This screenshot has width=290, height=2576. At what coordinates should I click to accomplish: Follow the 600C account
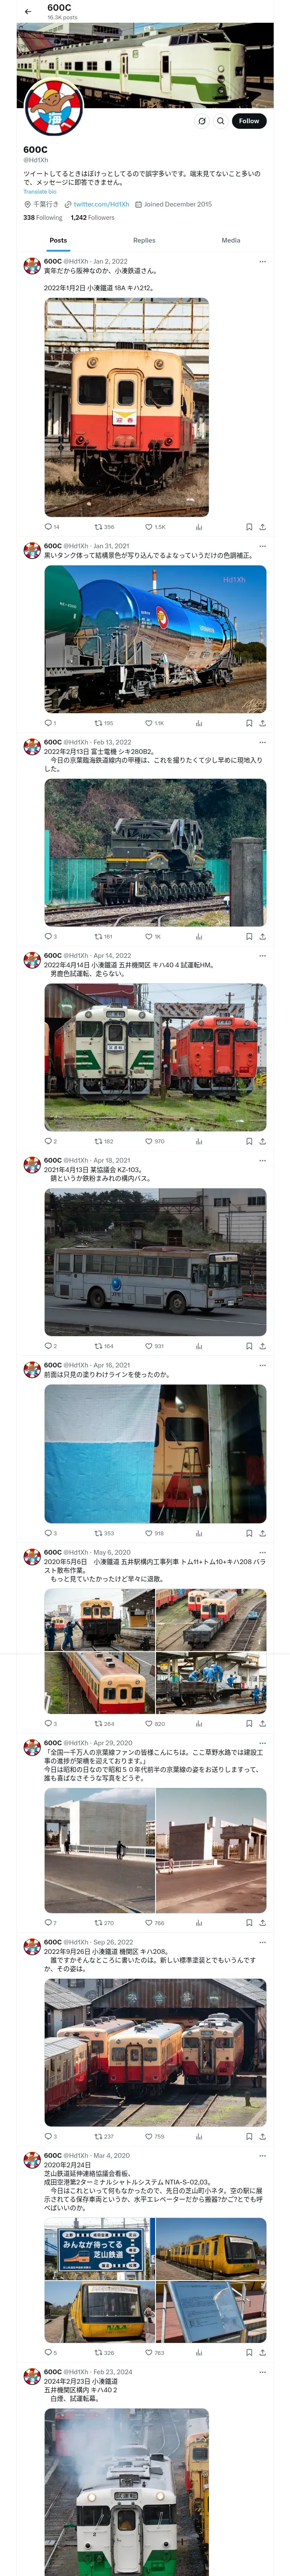coord(248,121)
